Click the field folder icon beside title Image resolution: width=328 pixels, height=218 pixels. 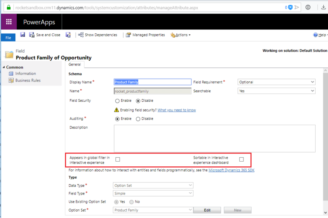[9, 55]
